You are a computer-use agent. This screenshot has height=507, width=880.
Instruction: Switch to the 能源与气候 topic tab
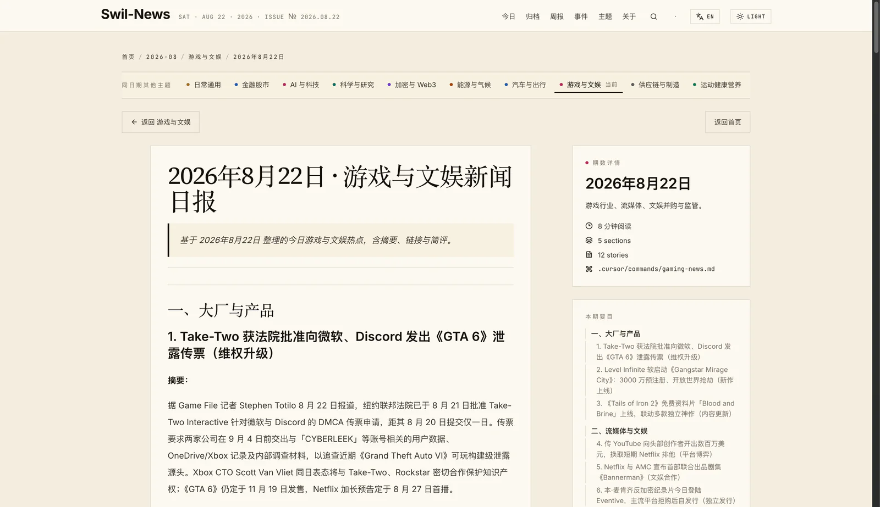[x=470, y=85]
